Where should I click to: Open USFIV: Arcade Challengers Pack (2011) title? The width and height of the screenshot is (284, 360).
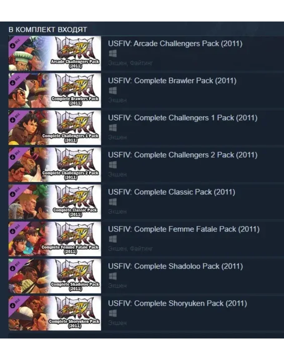175,43
